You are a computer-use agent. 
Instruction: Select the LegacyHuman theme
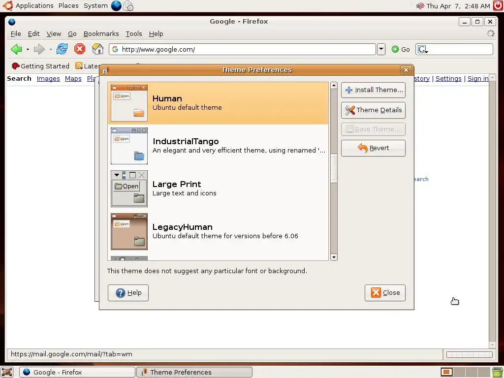pyautogui.click(x=218, y=231)
